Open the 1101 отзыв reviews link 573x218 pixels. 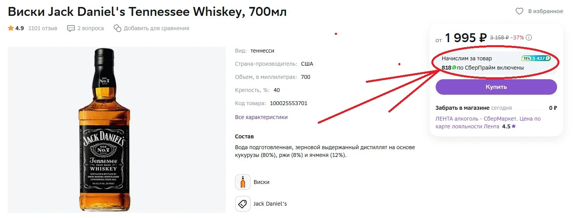(43, 28)
